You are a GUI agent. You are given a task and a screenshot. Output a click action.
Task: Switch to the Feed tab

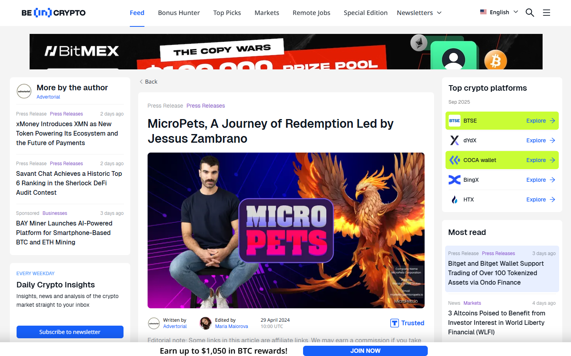tap(137, 13)
